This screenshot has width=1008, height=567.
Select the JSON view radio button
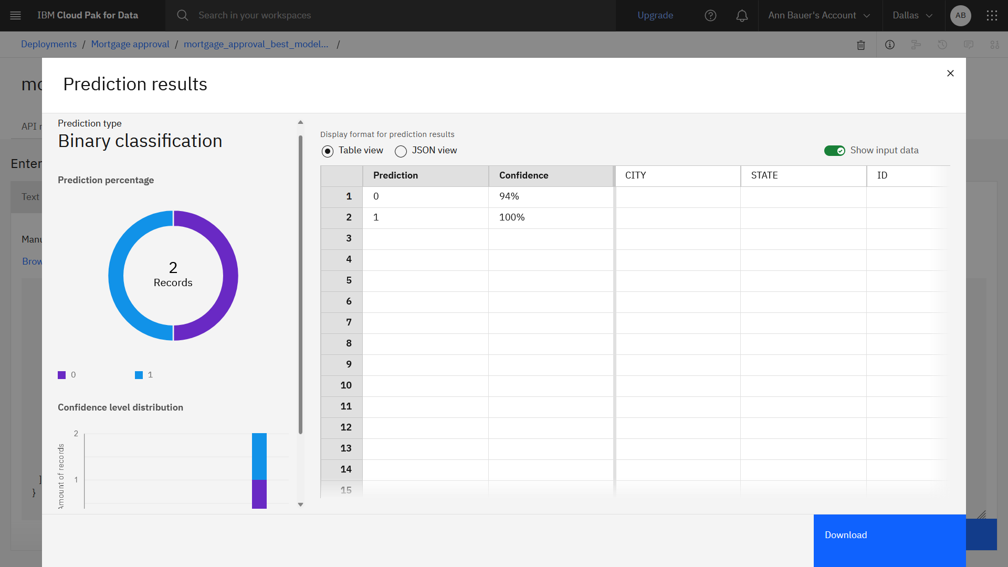point(401,150)
